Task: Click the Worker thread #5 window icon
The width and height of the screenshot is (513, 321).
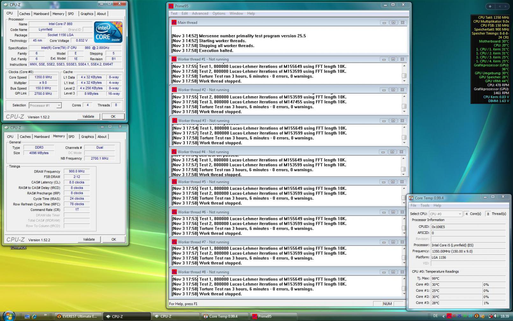Action: 174,182
